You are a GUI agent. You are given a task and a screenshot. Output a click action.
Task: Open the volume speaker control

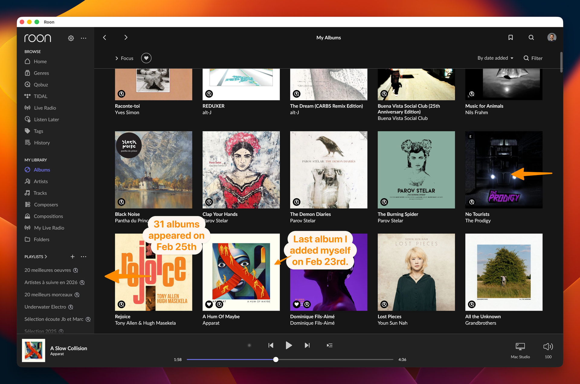click(548, 346)
